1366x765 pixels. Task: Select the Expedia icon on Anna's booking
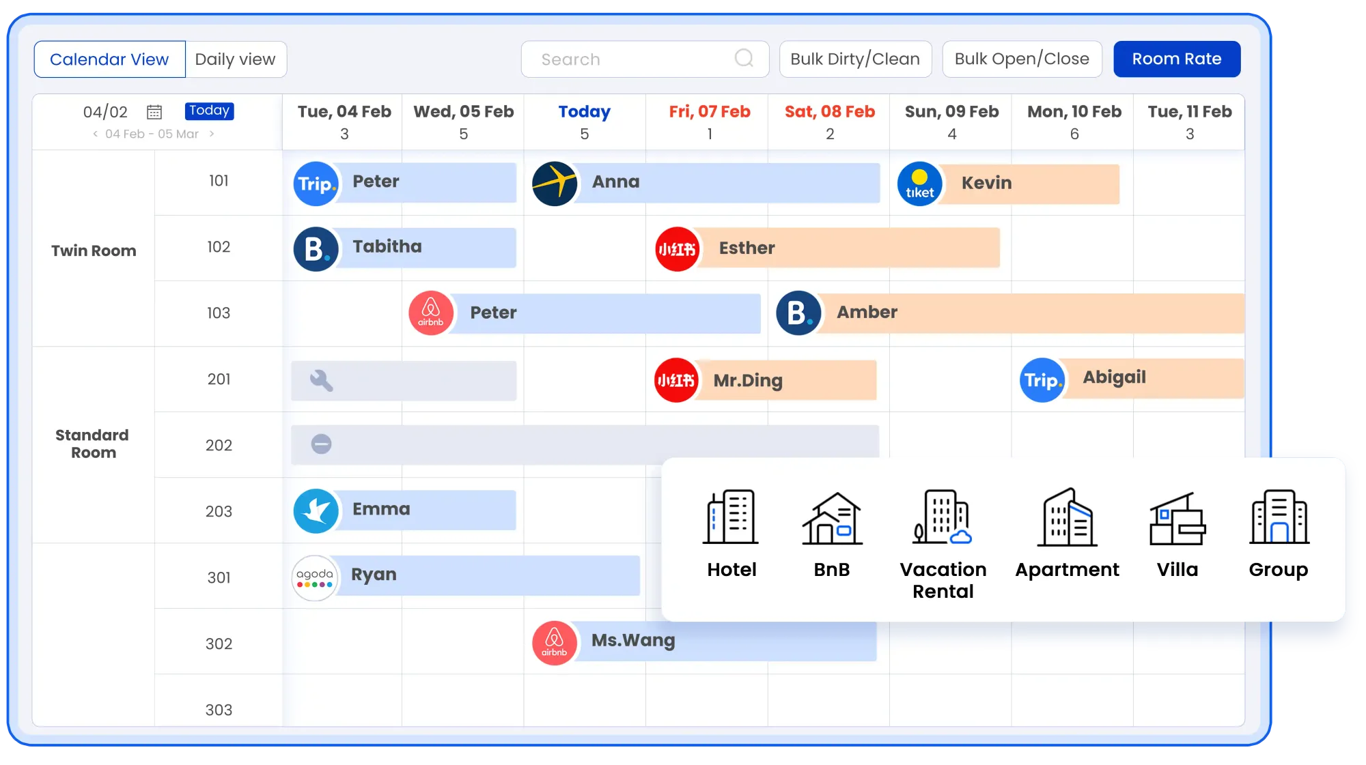[x=555, y=182]
